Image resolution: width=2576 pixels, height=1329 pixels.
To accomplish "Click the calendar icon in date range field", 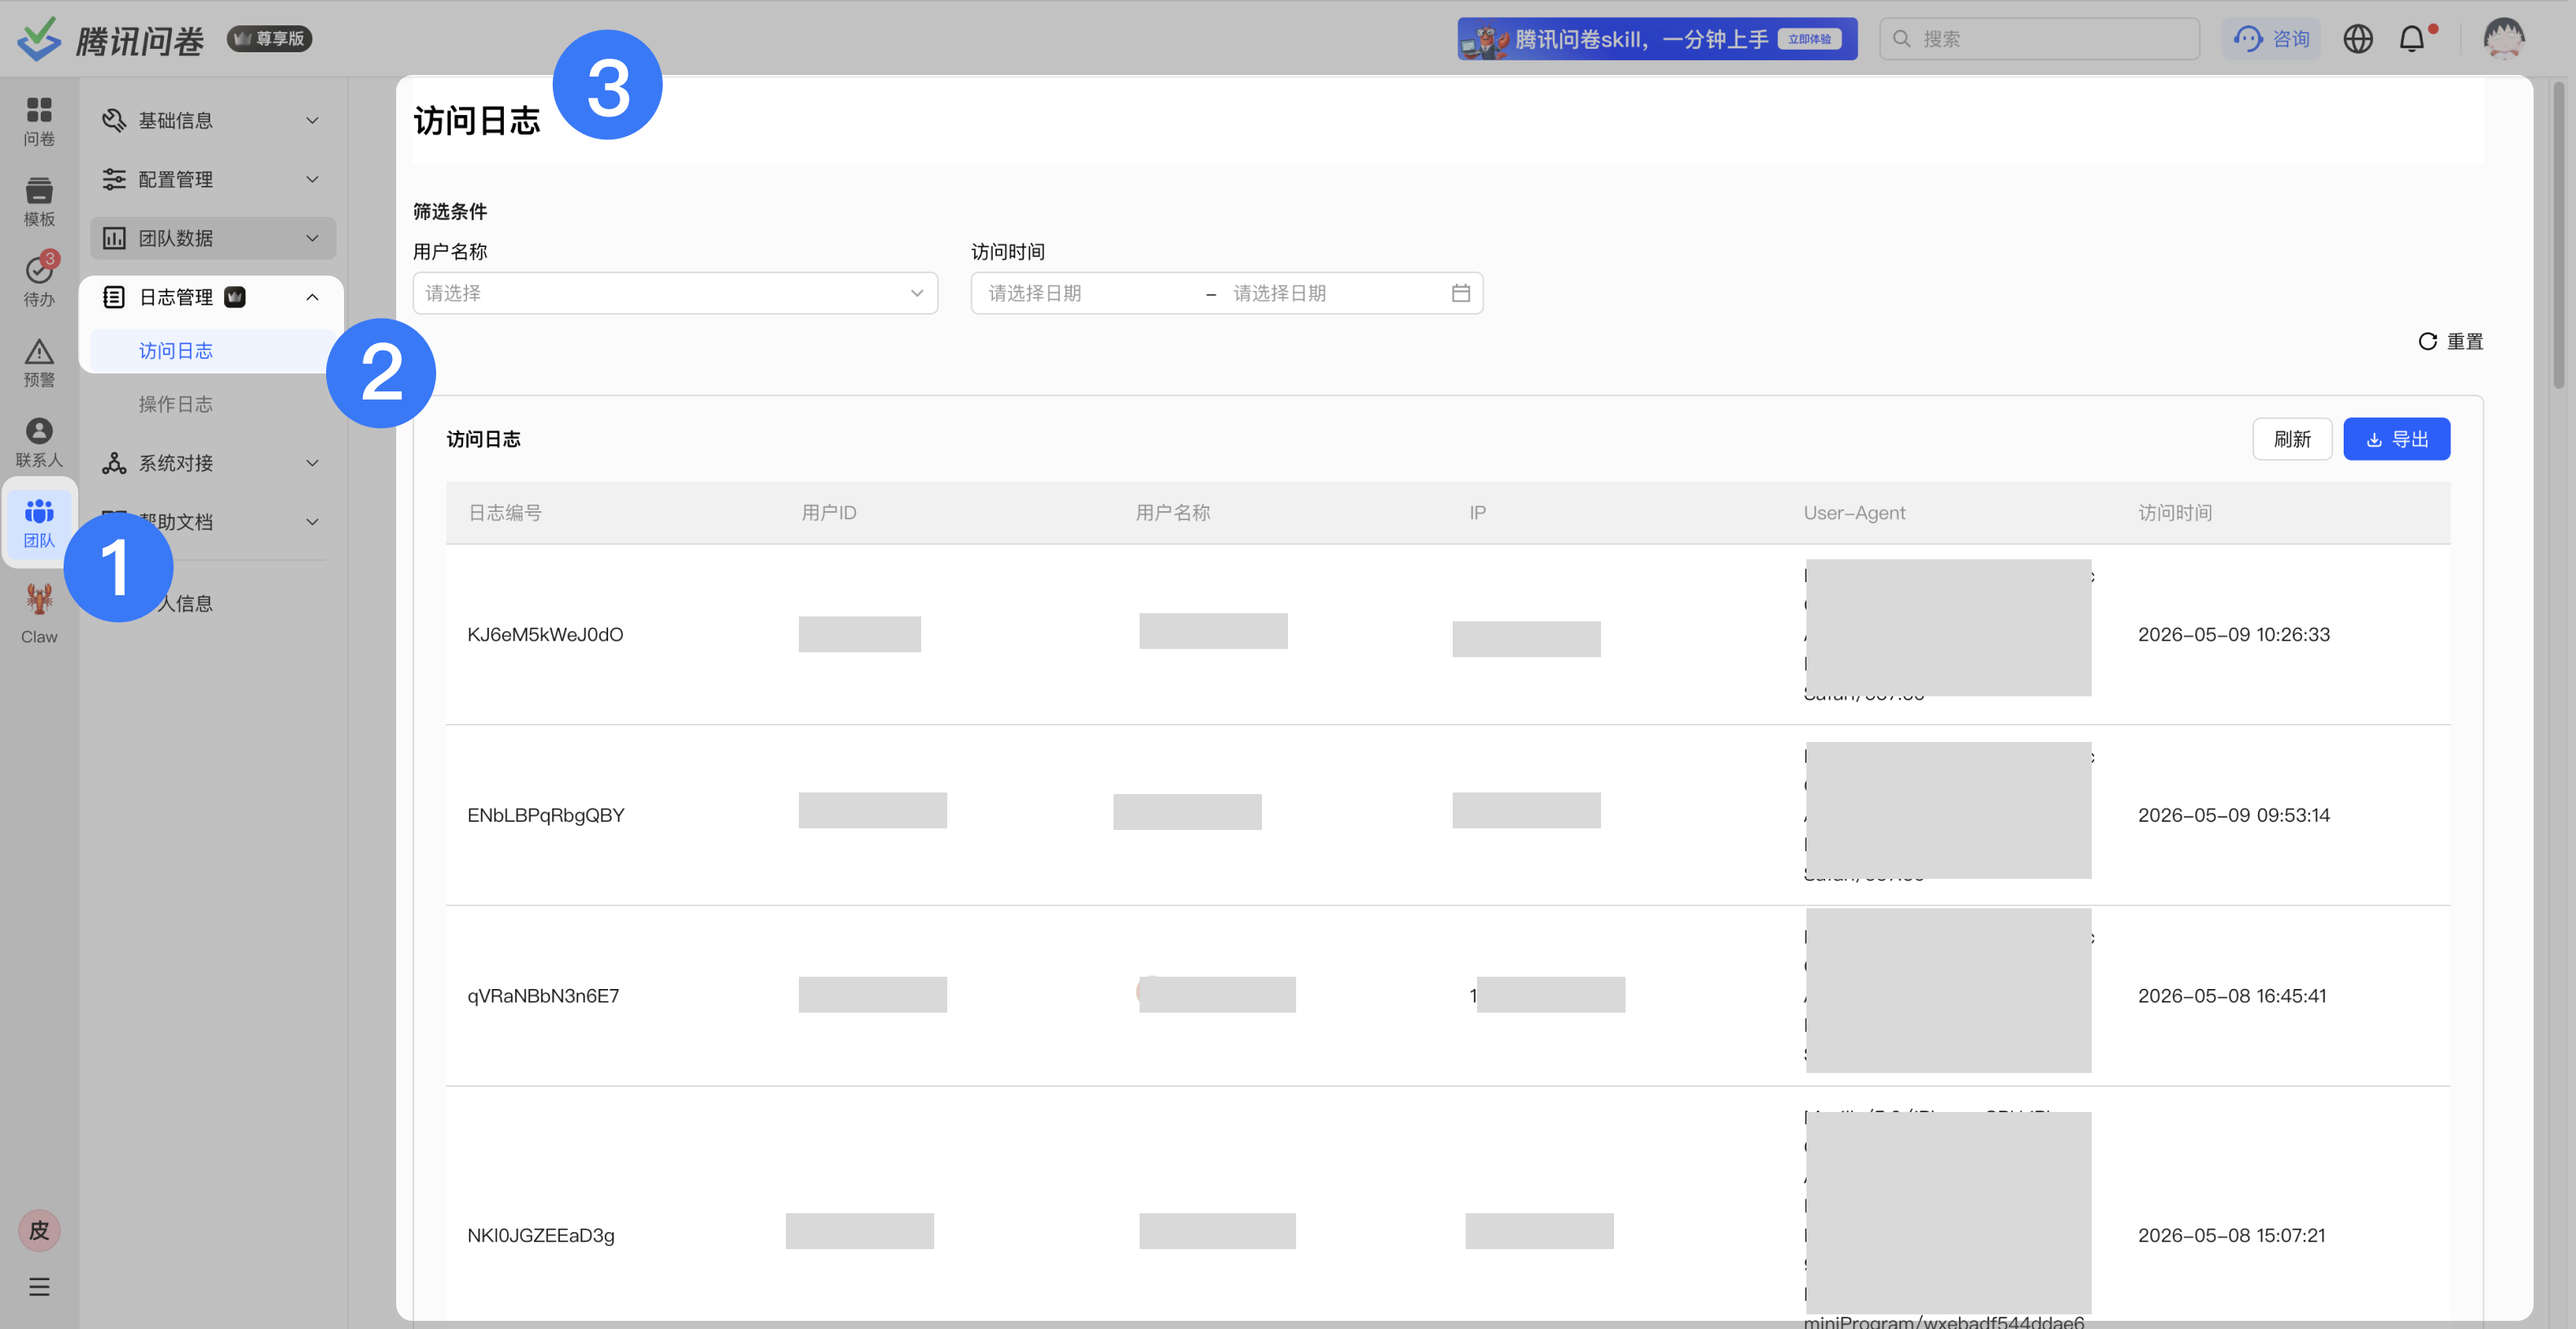I will click(x=1460, y=293).
